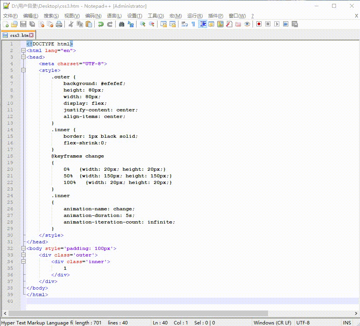Open the 编码(N) menu
Image resolution: width=360 pixels, height=326 pixels.
click(93, 16)
